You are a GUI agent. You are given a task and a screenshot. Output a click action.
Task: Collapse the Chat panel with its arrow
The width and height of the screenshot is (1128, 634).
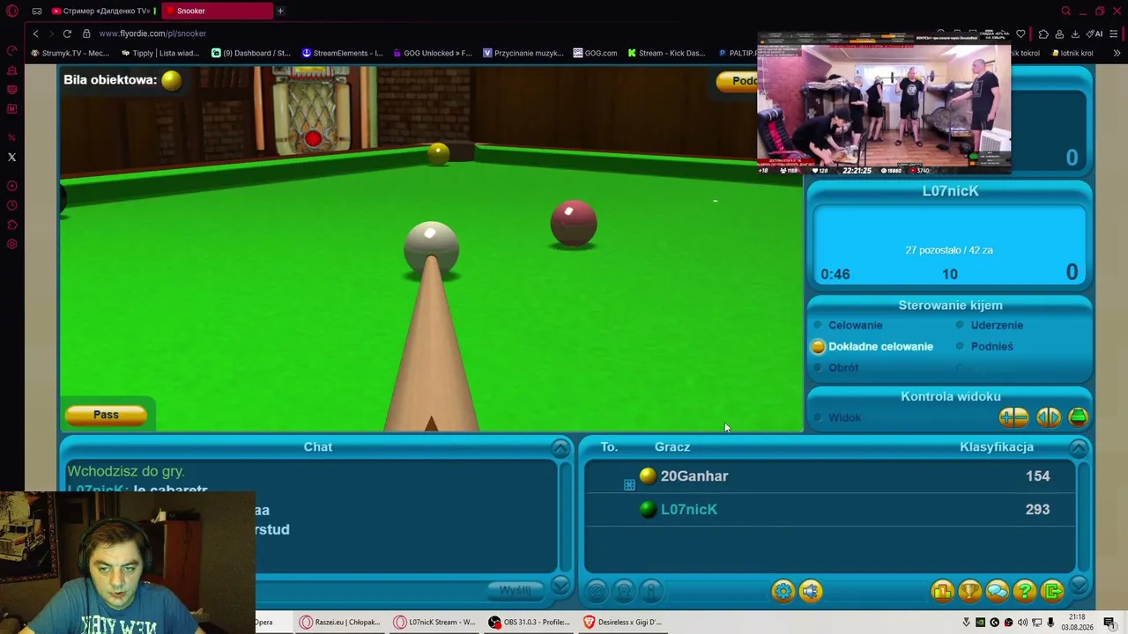click(x=560, y=448)
